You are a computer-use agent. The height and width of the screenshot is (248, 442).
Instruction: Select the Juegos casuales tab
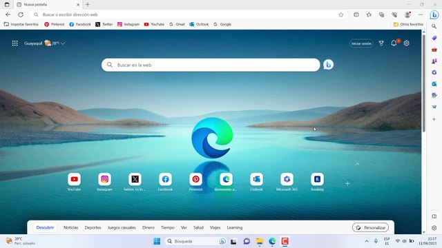[122, 227]
